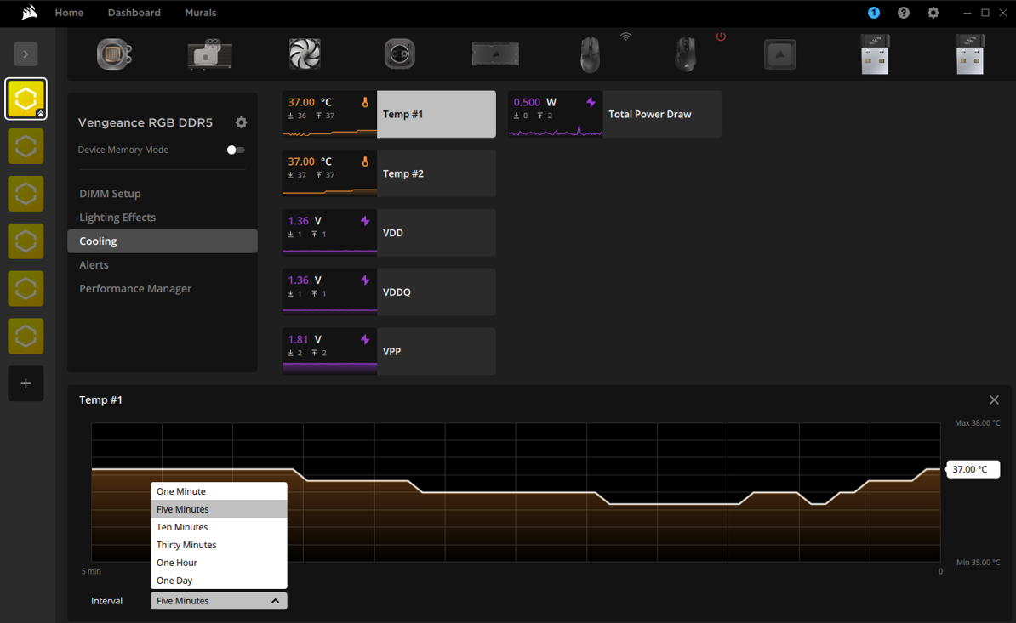Open Lighting Effects section

tap(163, 218)
